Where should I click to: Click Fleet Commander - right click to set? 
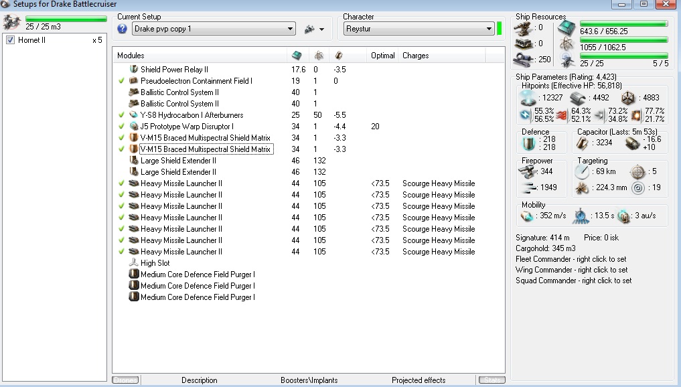click(571, 259)
